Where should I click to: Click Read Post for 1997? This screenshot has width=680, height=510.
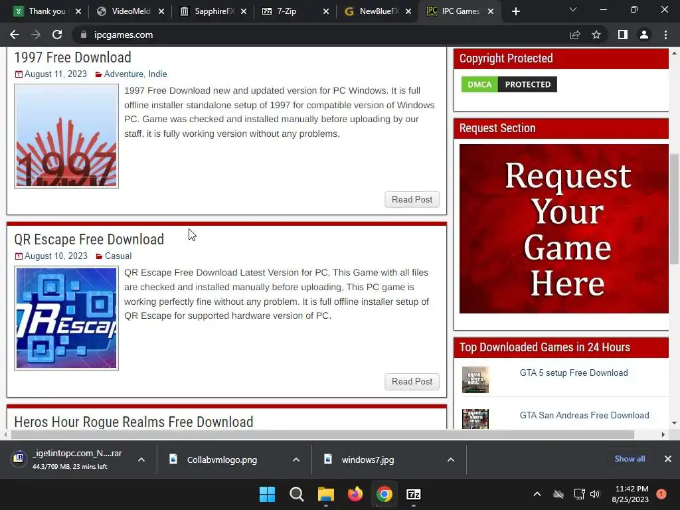tap(412, 199)
